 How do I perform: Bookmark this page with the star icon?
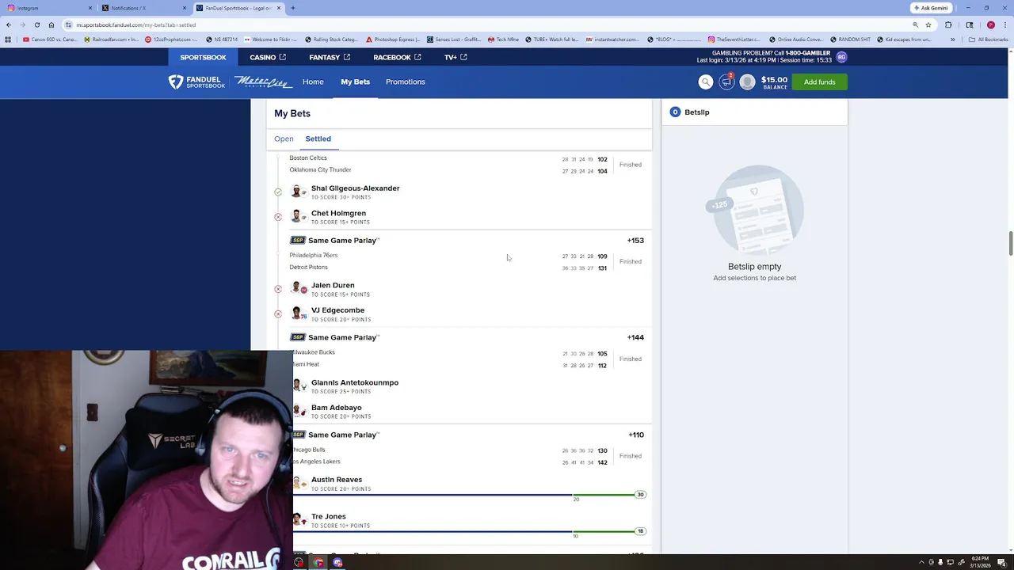928,25
